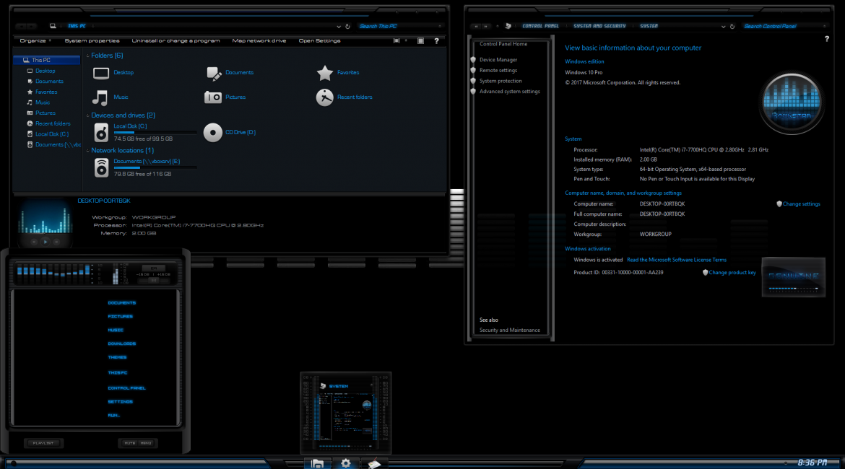Screen dimensions: 845x469
Task: Open the Music note folder icon
Action: point(100,97)
